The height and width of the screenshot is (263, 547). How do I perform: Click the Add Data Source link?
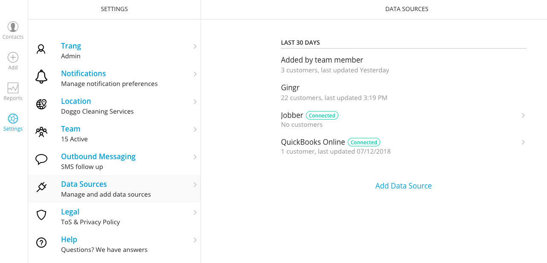[x=403, y=186]
